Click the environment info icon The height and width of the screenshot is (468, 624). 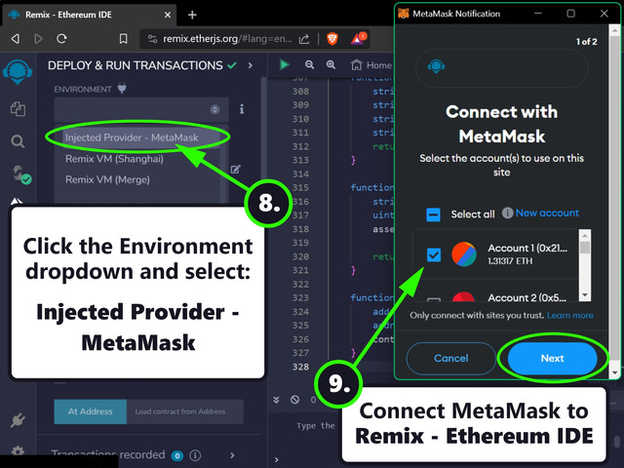(242, 109)
